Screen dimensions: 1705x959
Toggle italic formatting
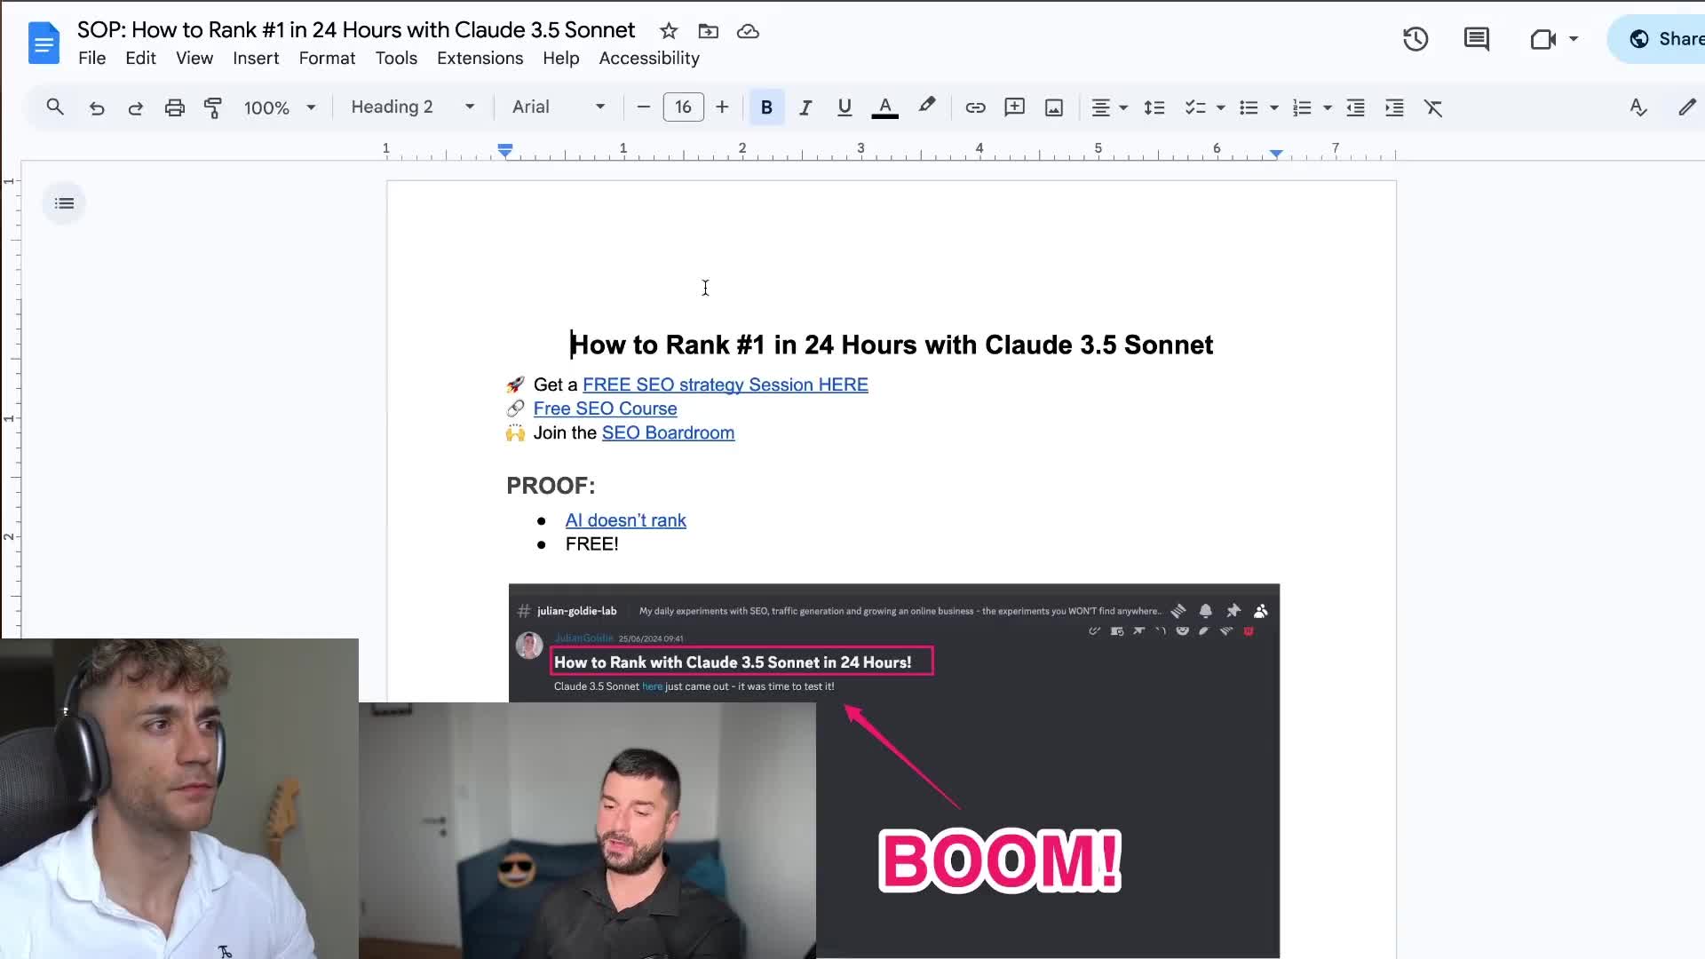click(805, 107)
